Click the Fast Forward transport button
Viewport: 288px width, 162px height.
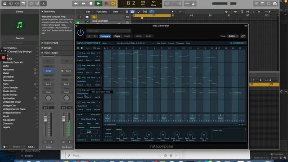(83, 4)
